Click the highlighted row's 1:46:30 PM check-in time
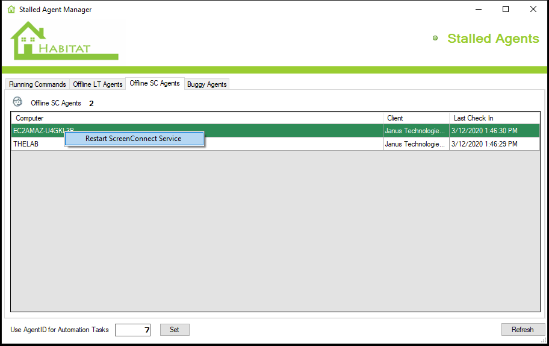 point(494,131)
